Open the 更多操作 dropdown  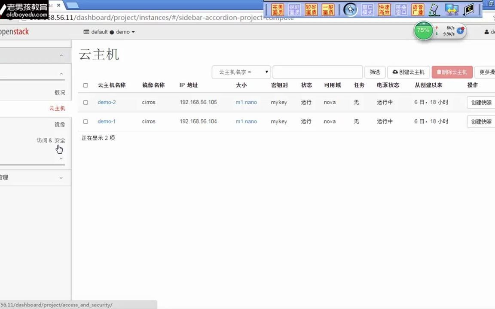click(486, 72)
